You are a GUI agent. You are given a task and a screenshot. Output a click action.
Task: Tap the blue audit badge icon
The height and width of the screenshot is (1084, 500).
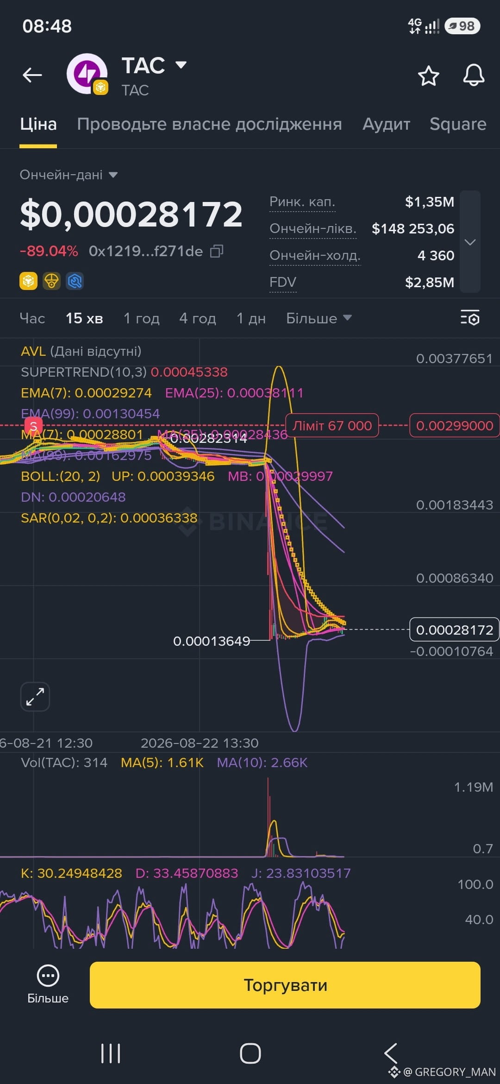pos(75,281)
